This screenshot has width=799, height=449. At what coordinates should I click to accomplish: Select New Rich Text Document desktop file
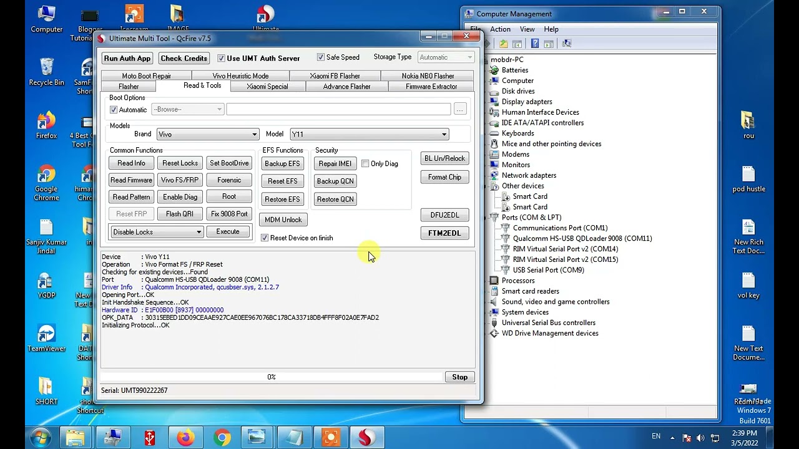748,237
